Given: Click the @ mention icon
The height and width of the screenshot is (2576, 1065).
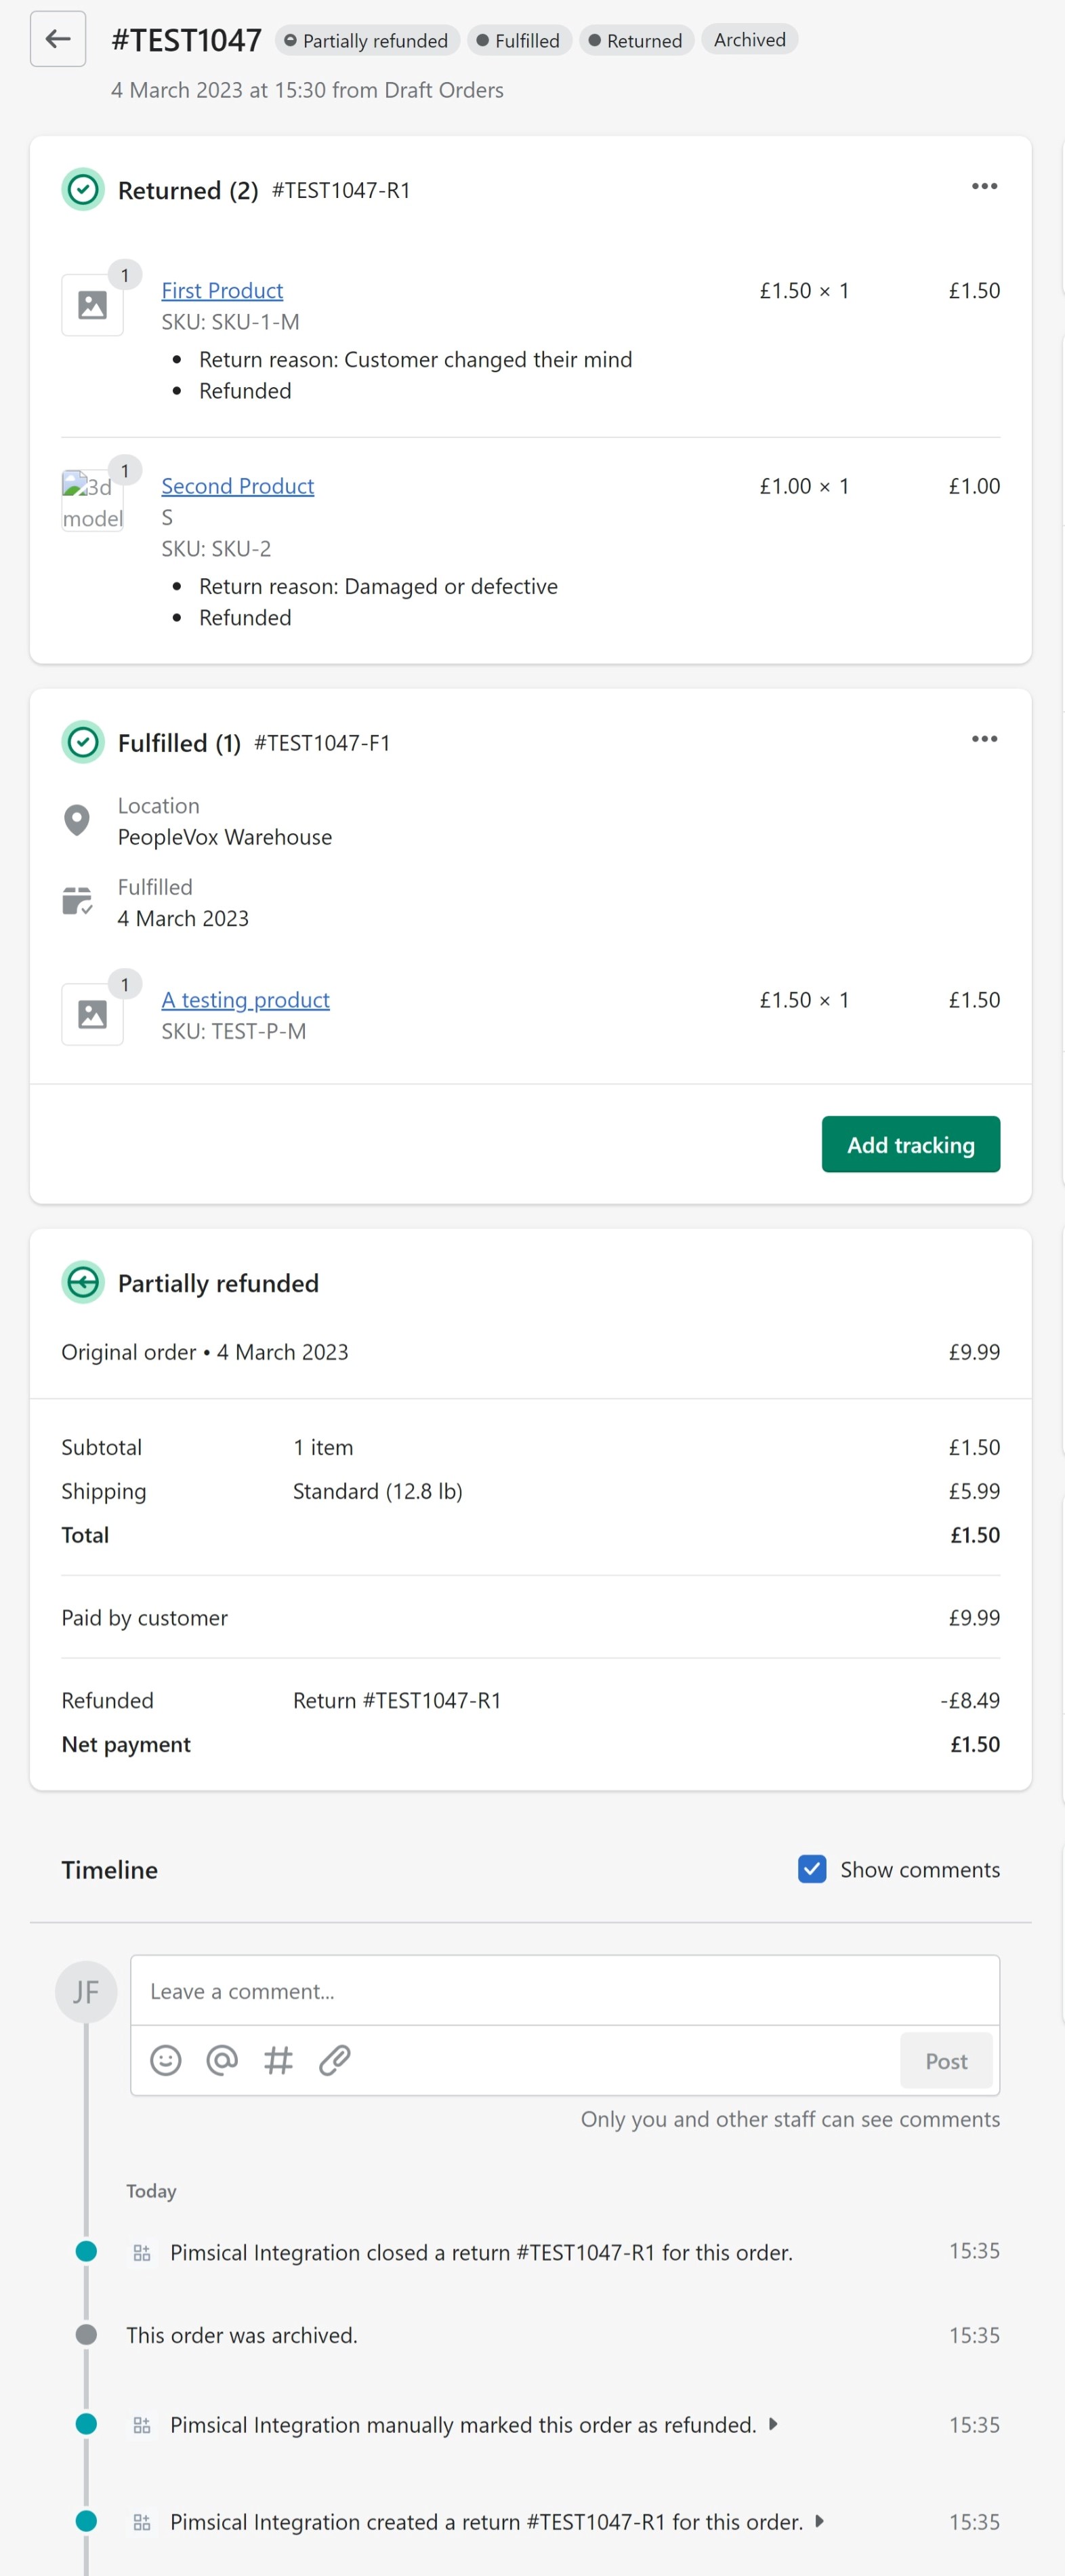Looking at the screenshot, I should 222,2060.
